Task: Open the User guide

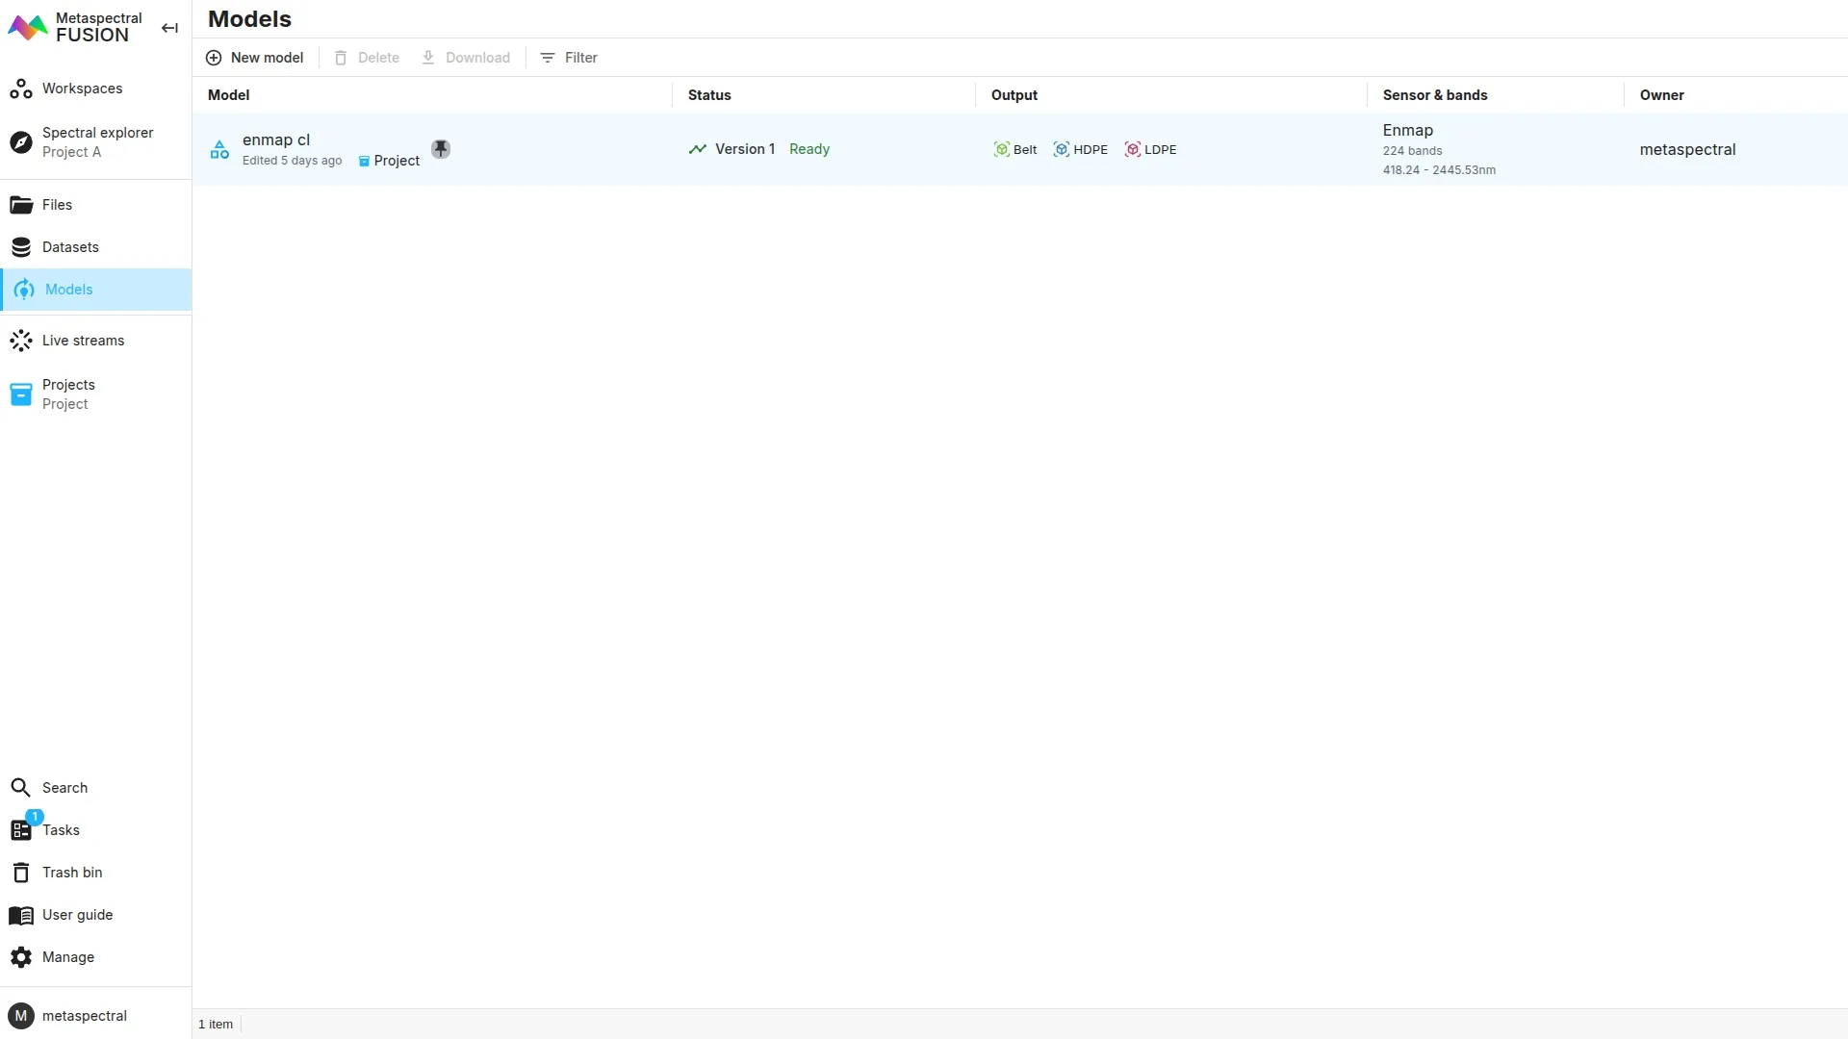Action: [x=77, y=915]
